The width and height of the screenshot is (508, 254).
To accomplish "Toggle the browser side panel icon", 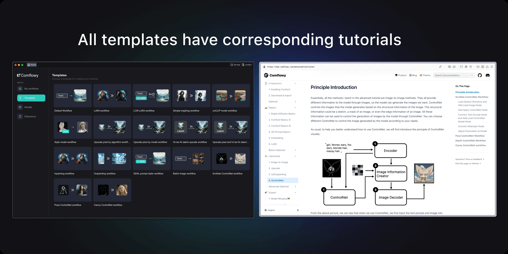I will click(x=492, y=67).
